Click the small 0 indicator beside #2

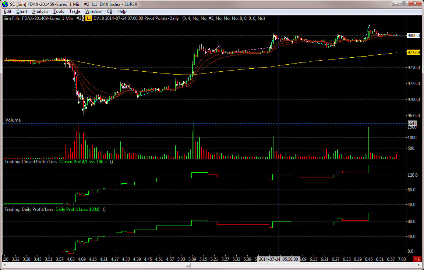click(x=83, y=18)
